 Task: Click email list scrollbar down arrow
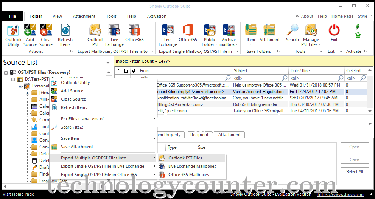(x=370, y=111)
